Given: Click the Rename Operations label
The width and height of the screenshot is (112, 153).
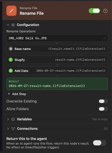Looking at the screenshot, I should pyautogui.click(x=21, y=31).
